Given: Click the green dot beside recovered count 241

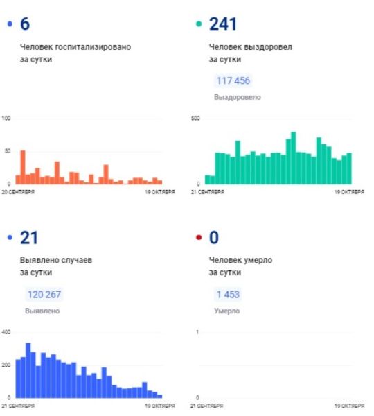Looking at the screenshot, I should click(199, 24).
